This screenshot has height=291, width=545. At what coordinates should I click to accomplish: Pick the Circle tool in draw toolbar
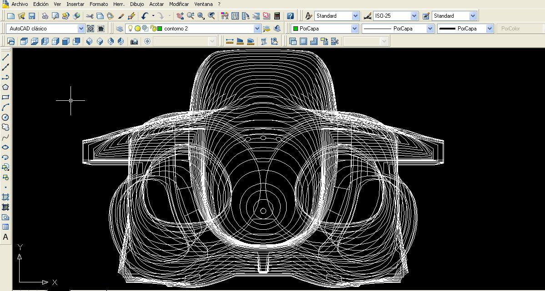[x=5, y=117]
